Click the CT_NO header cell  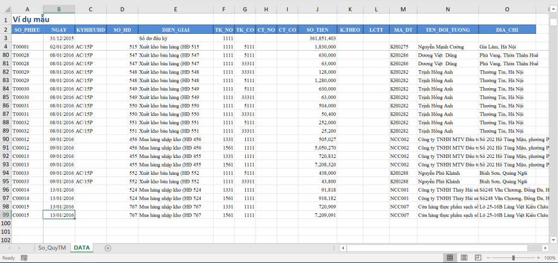pos(266,30)
